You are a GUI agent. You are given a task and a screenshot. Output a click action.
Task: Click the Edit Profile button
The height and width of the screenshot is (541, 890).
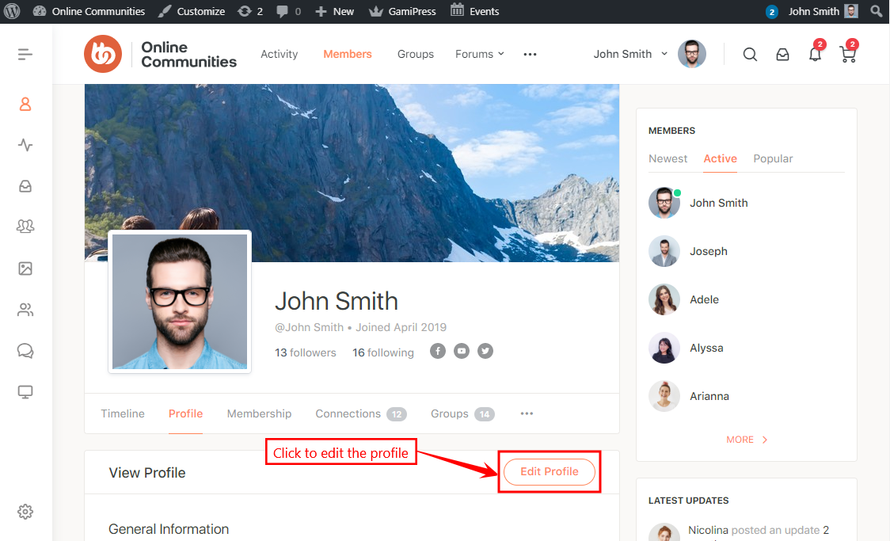(549, 471)
